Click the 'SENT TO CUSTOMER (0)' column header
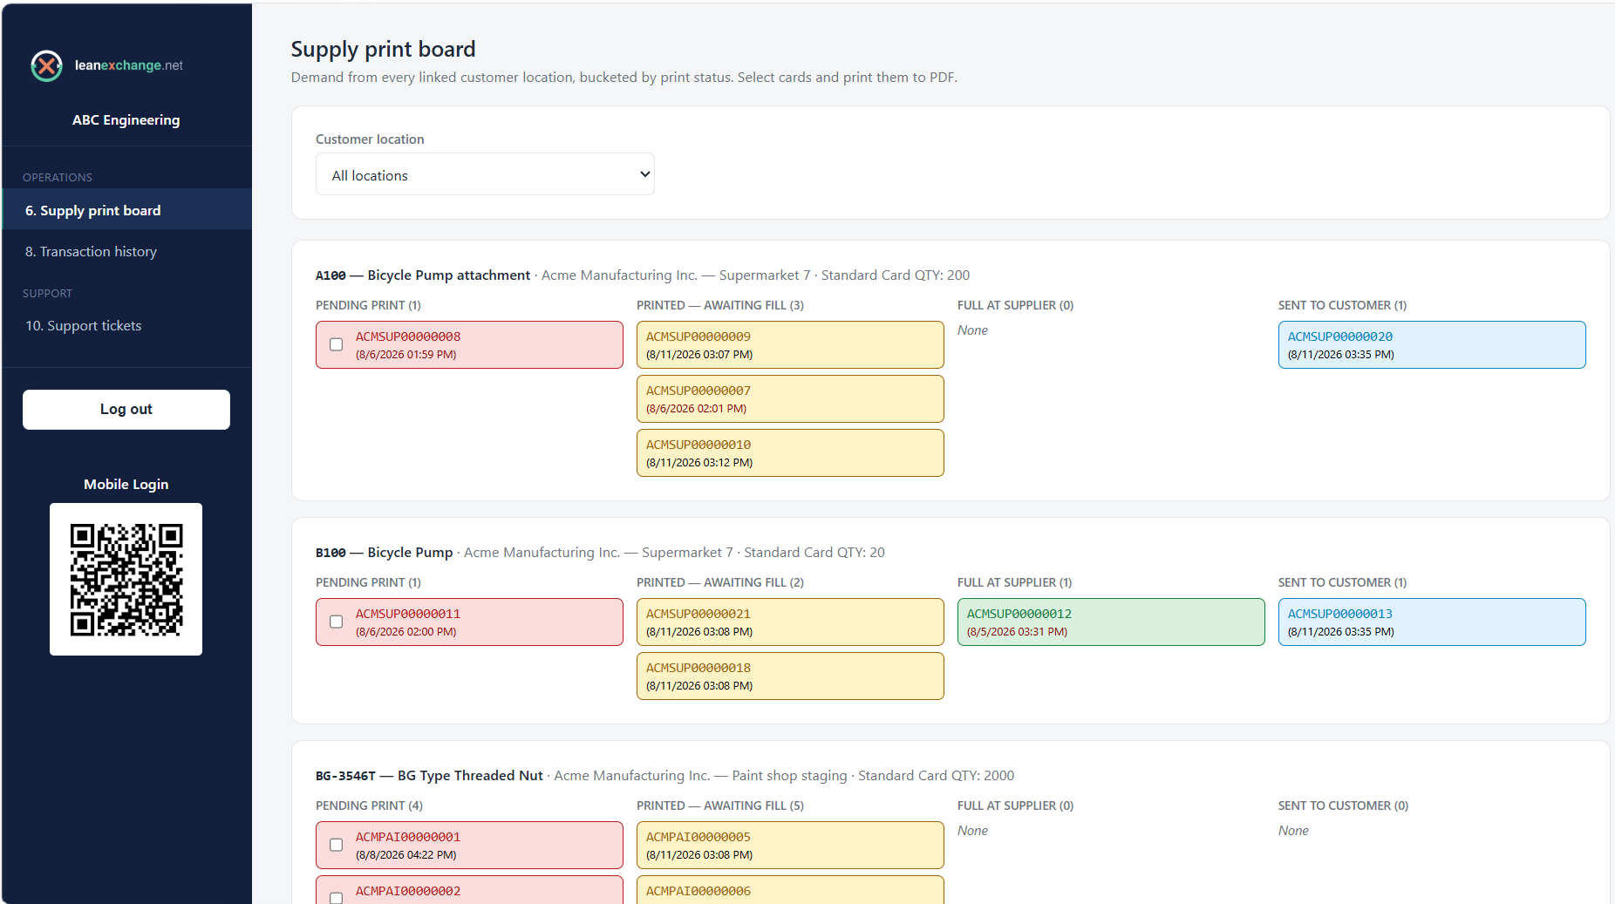Viewport: 1615px width, 904px height. point(1343,805)
